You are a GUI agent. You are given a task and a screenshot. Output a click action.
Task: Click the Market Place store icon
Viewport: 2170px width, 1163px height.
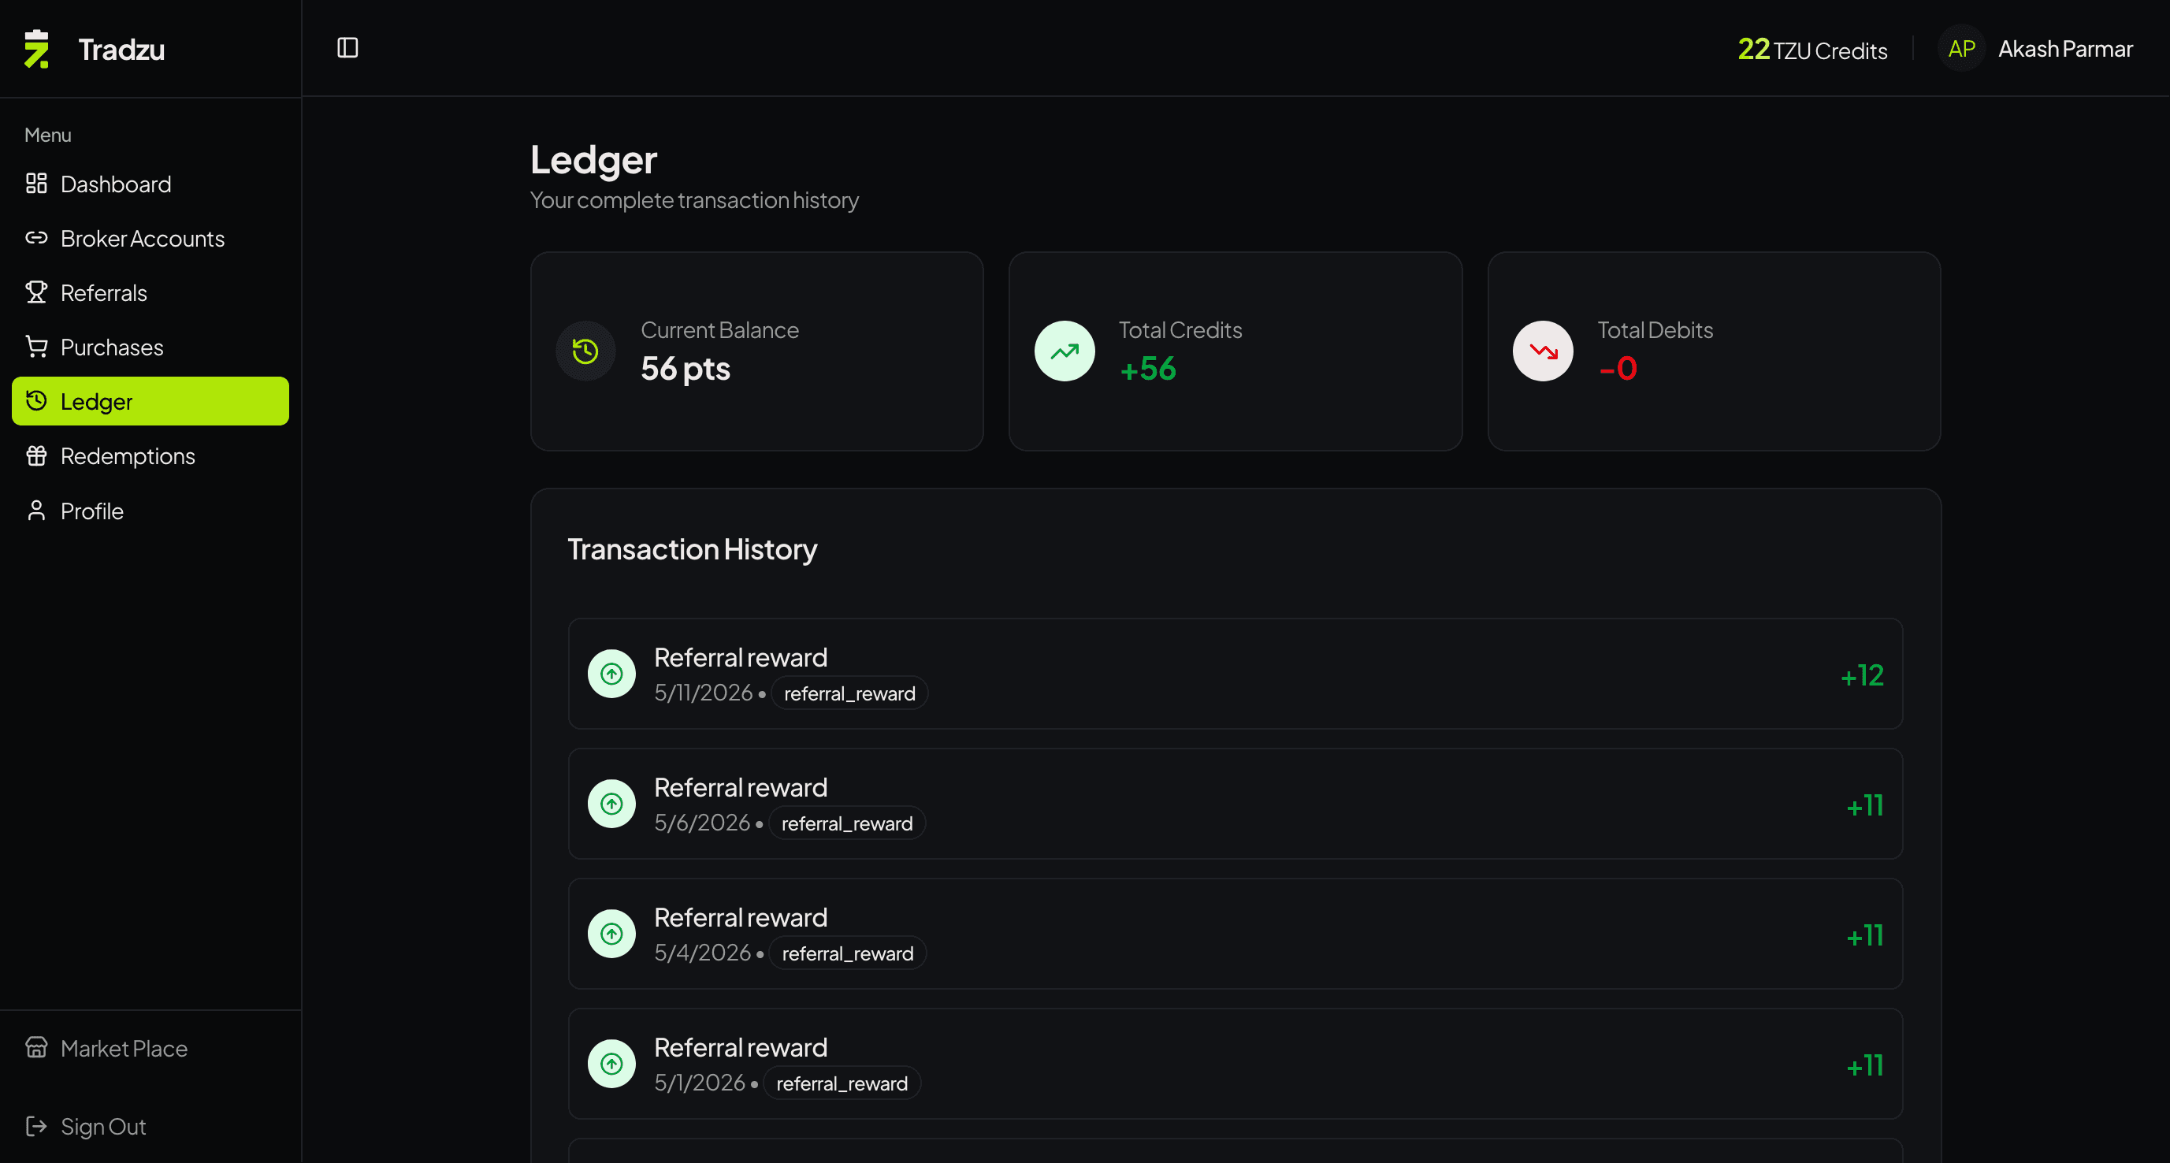[x=36, y=1047]
